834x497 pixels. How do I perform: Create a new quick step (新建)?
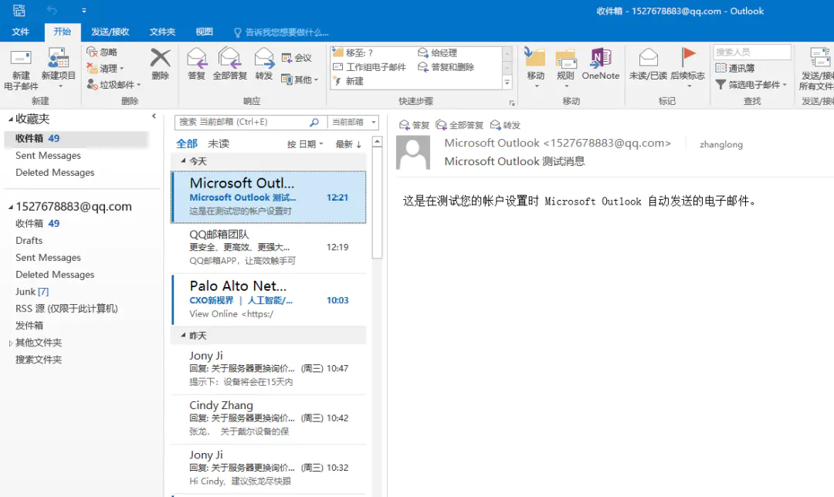[x=347, y=81]
